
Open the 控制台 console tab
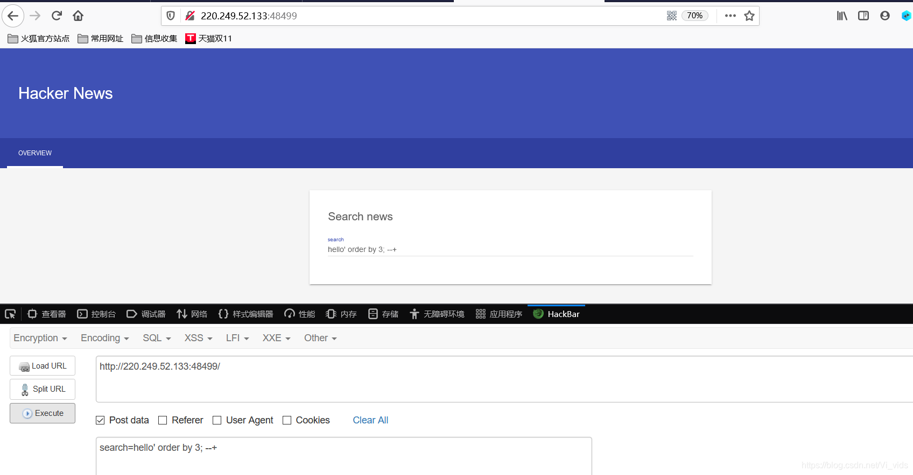(96, 314)
